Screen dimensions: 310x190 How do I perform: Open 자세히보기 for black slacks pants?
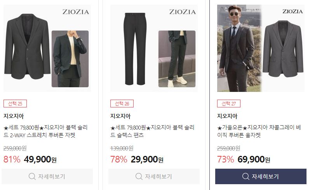[x=154, y=176]
